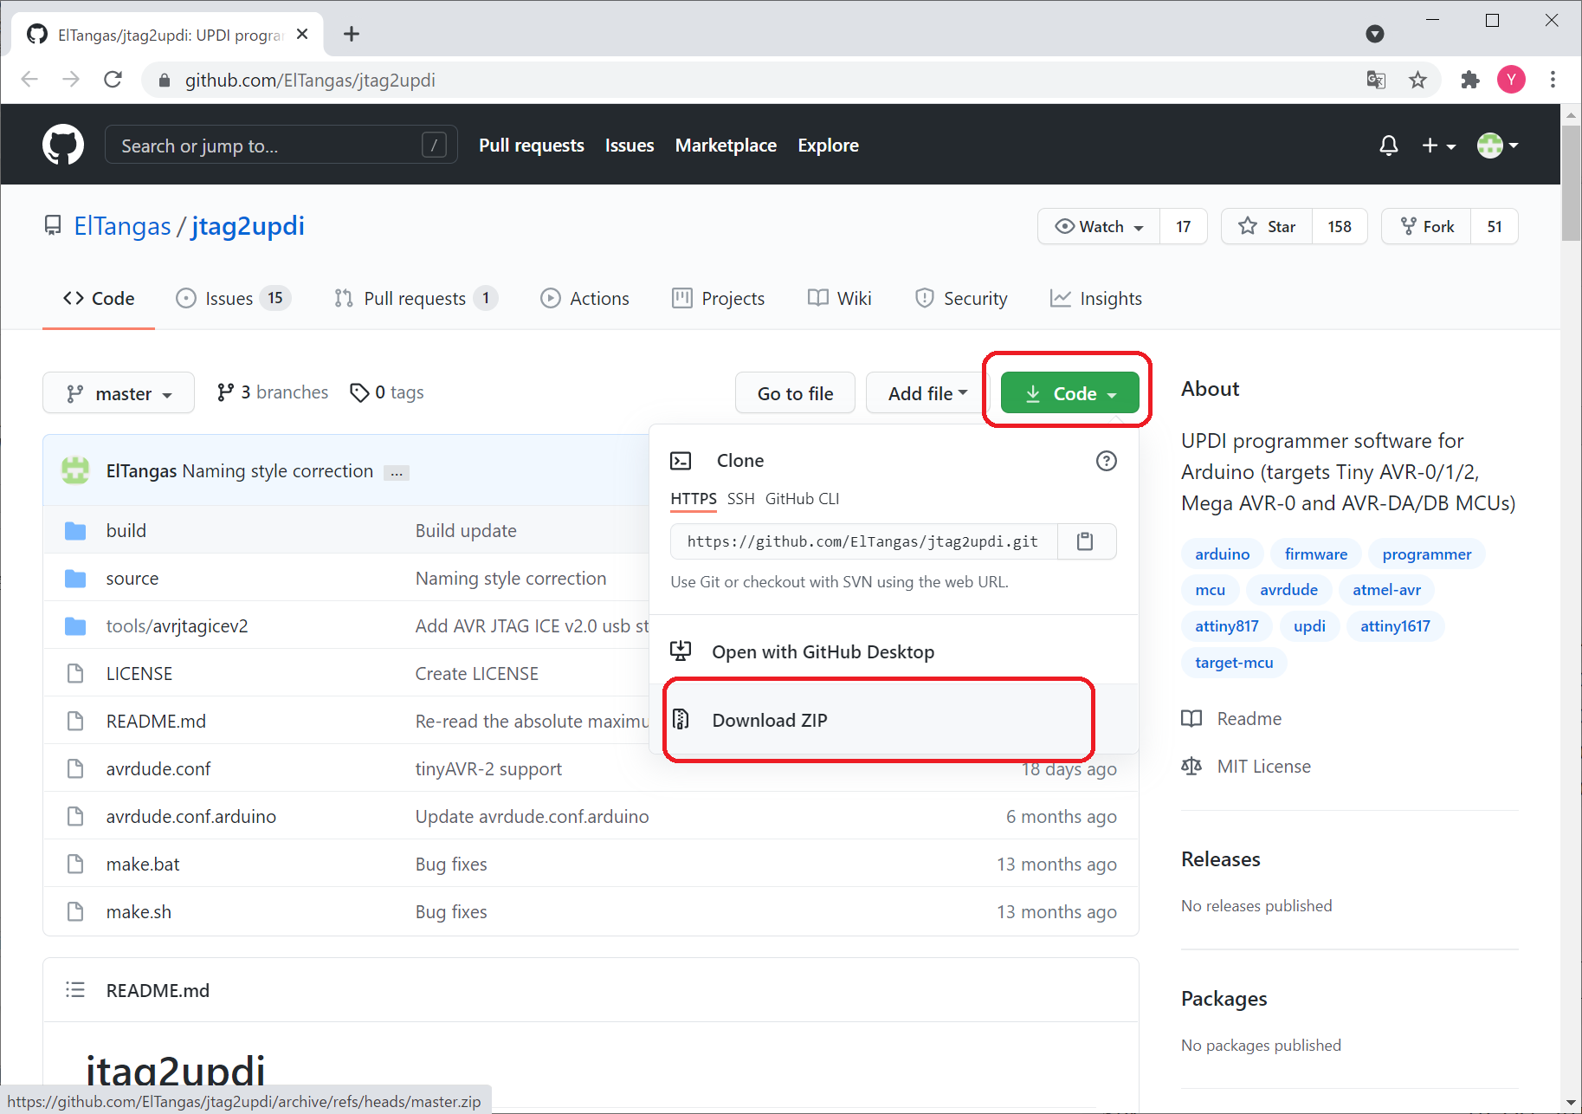The height and width of the screenshot is (1114, 1582).
Task: Expand the Watch dropdown
Action: [x=1100, y=227]
